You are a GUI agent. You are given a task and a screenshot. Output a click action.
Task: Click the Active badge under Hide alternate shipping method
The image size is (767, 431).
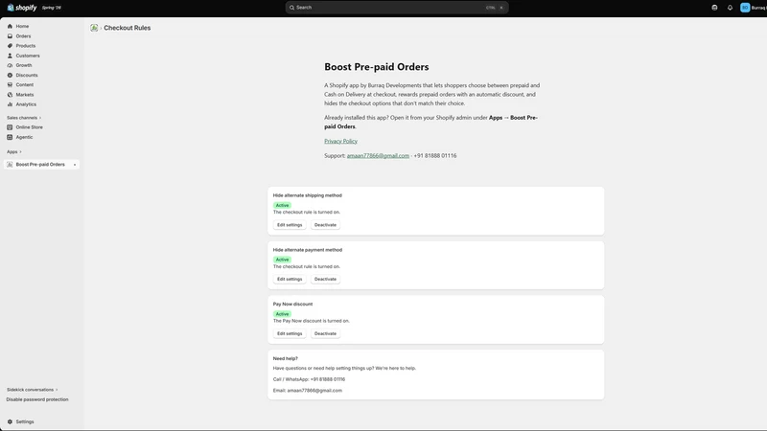tap(282, 205)
